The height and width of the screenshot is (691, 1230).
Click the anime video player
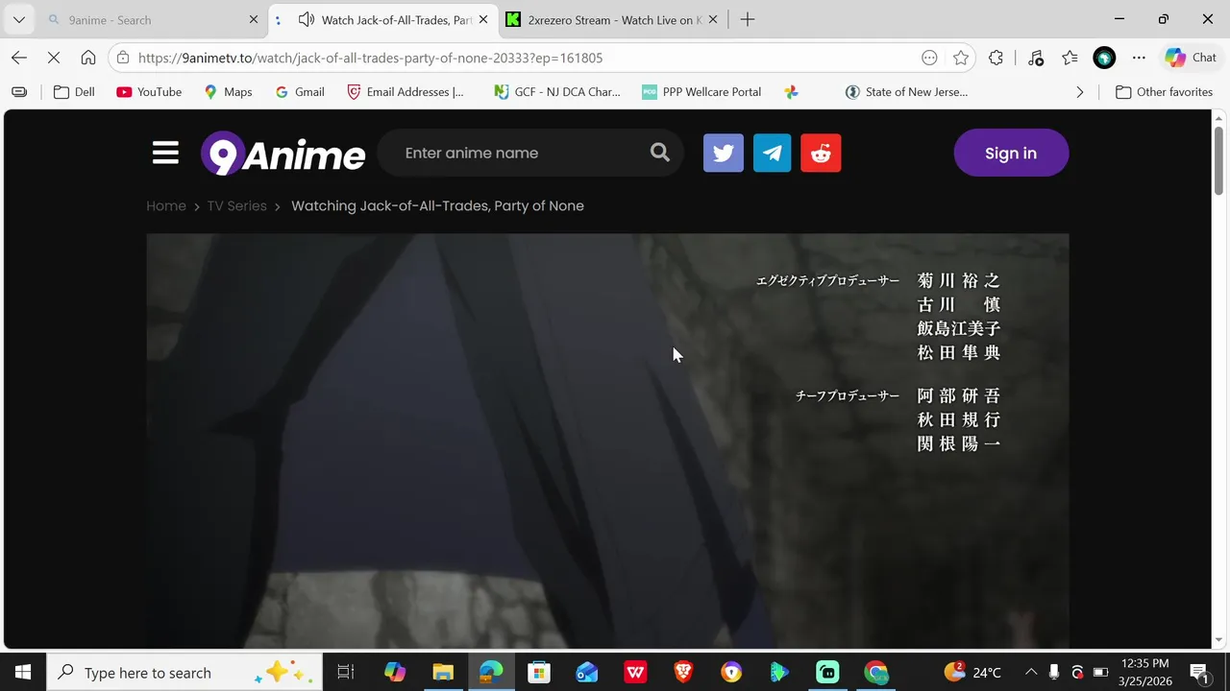[607, 441]
